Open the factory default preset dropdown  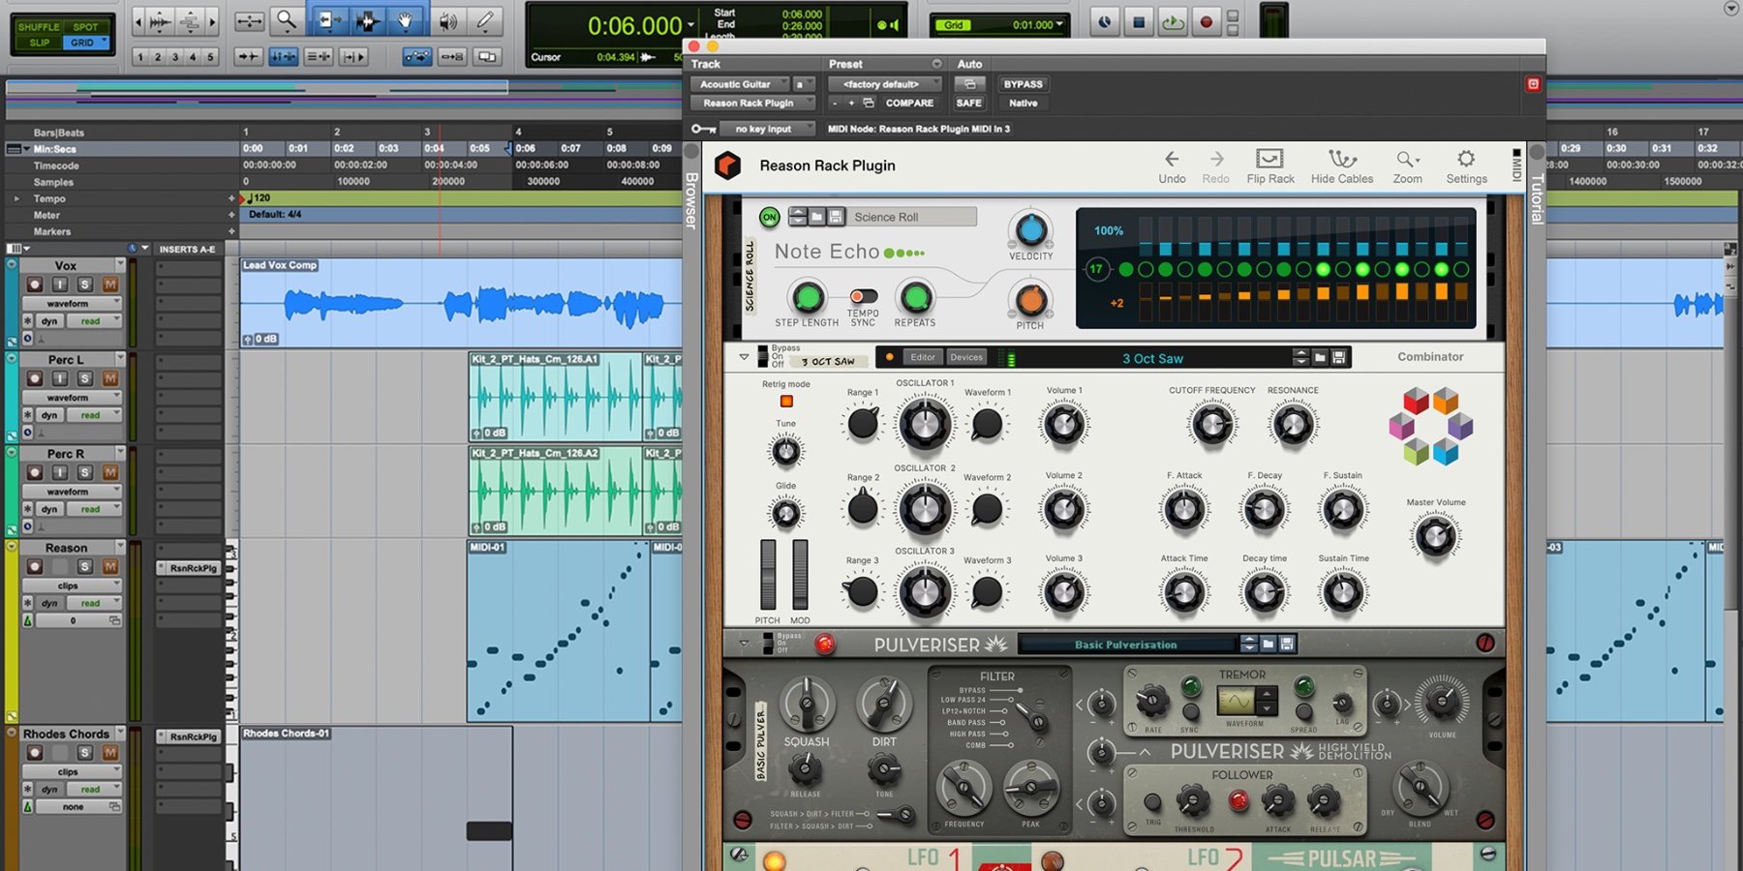[x=883, y=84]
